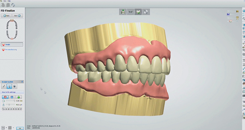This screenshot has height=130, width=245.
Task: Open the View menu
Action: click(x=5, y=1)
